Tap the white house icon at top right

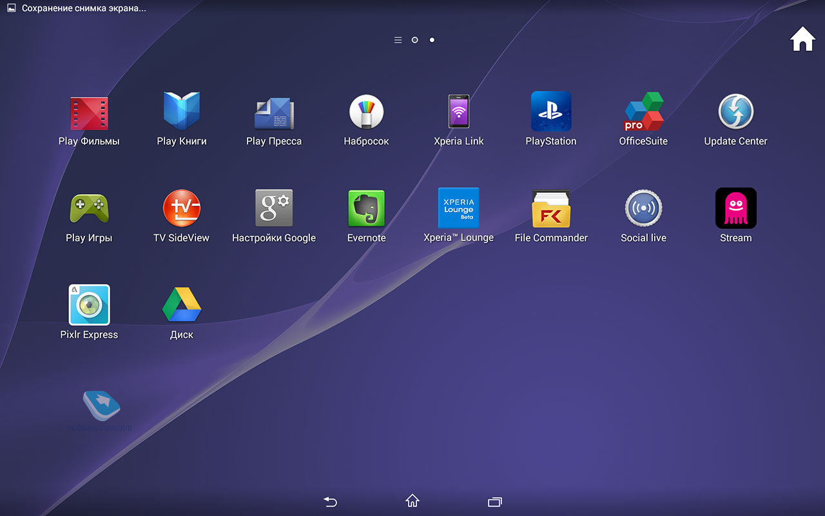tap(802, 39)
